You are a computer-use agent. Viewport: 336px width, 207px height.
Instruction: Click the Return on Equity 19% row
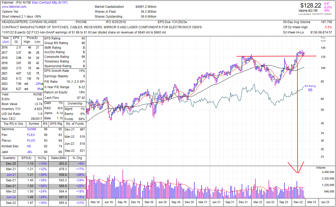(x=65, y=92)
